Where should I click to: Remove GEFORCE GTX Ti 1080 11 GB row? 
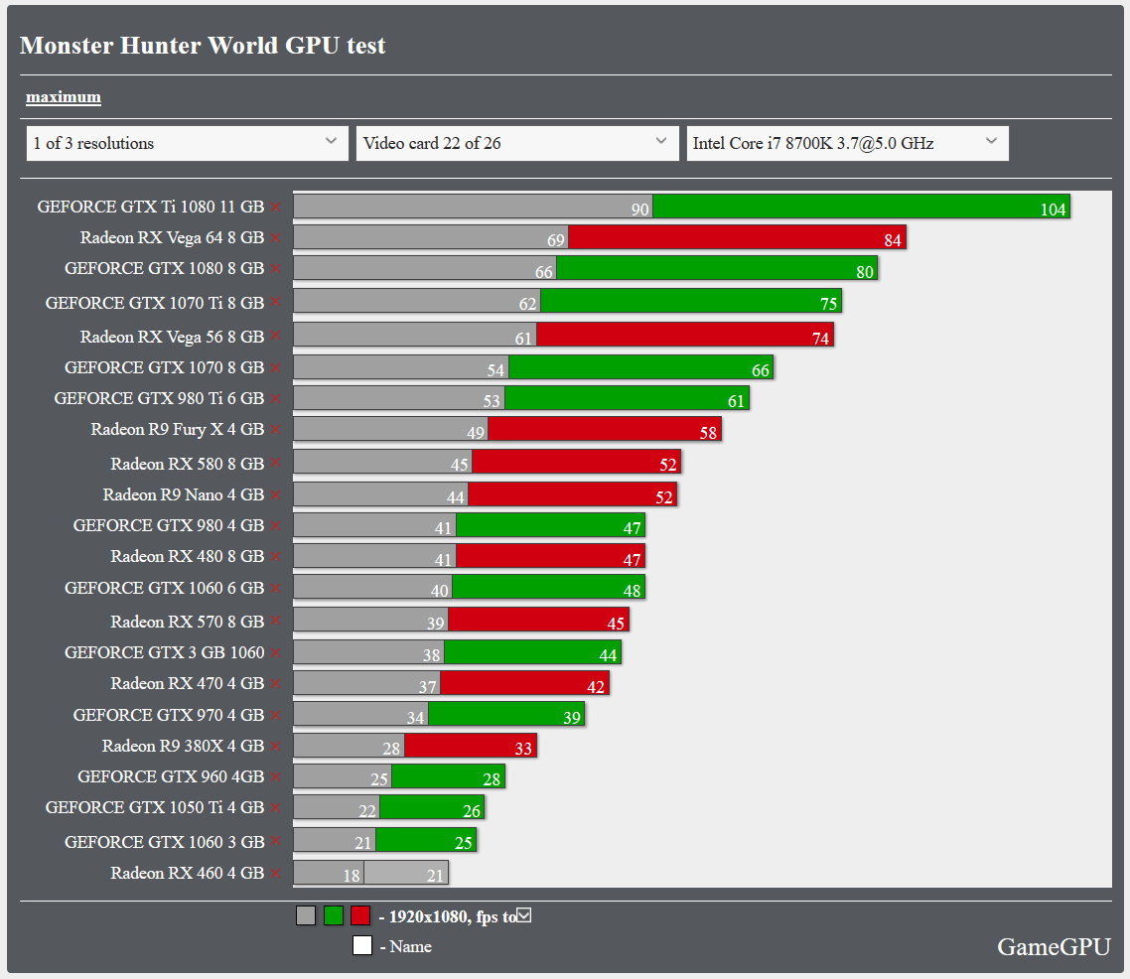click(275, 207)
